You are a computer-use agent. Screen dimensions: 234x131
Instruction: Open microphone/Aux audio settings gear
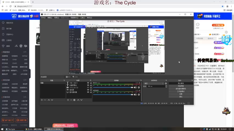(x=139, y=88)
